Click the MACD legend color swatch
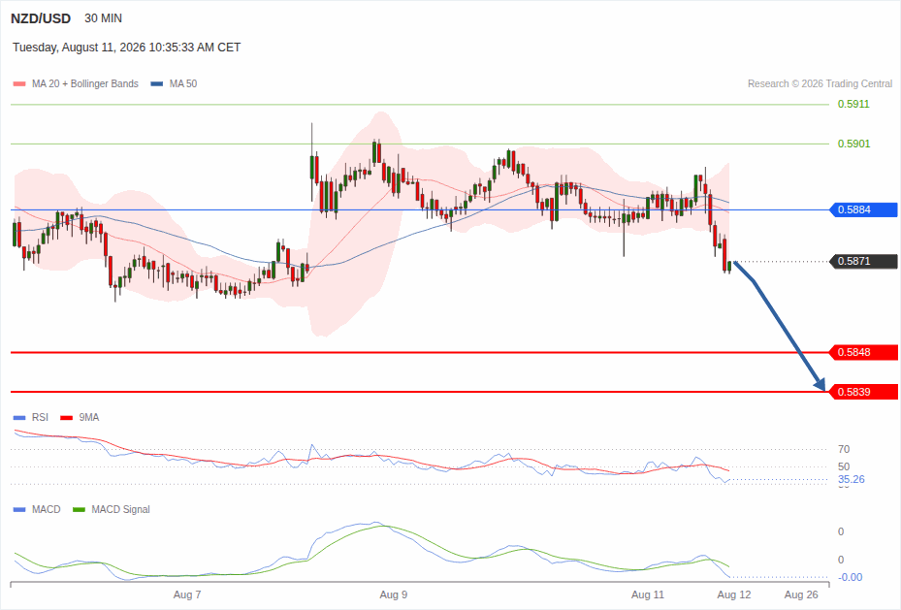Image resolution: width=901 pixels, height=610 pixels. coord(19,509)
